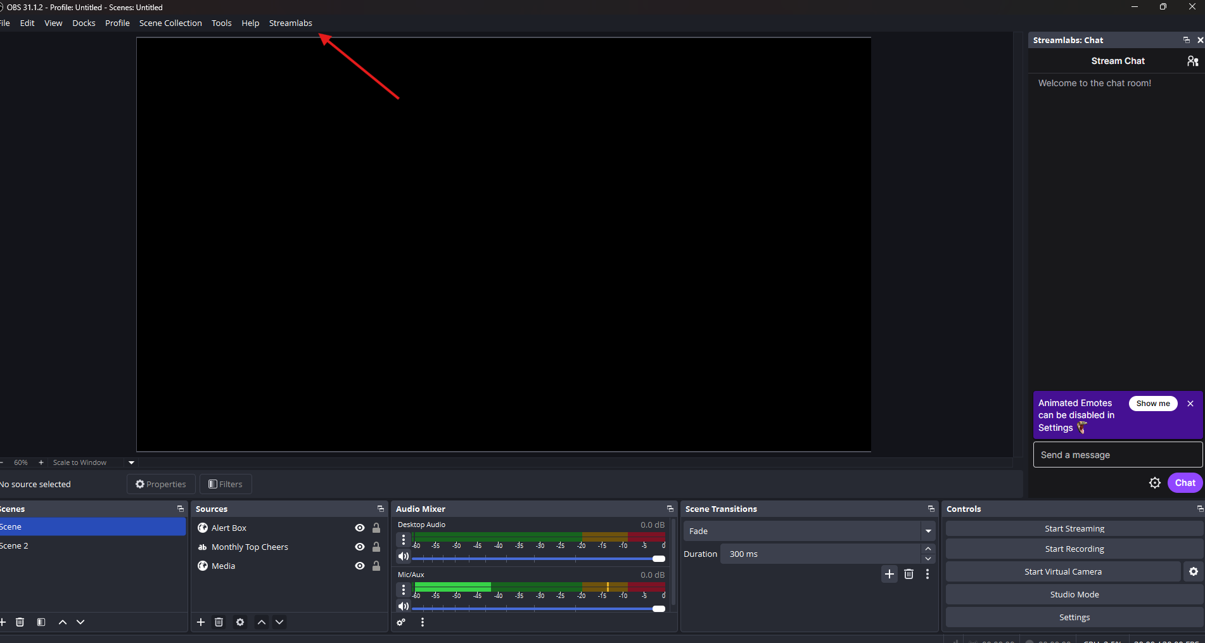Lock the Alert Box source
Screen dimensions: 1205x643
376,528
